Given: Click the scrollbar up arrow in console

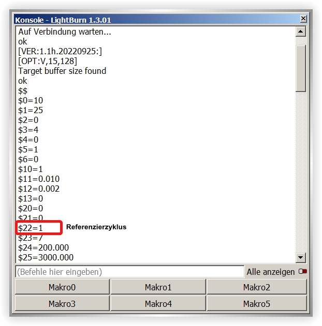Looking at the screenshot, I should click(x=300, y=32).
